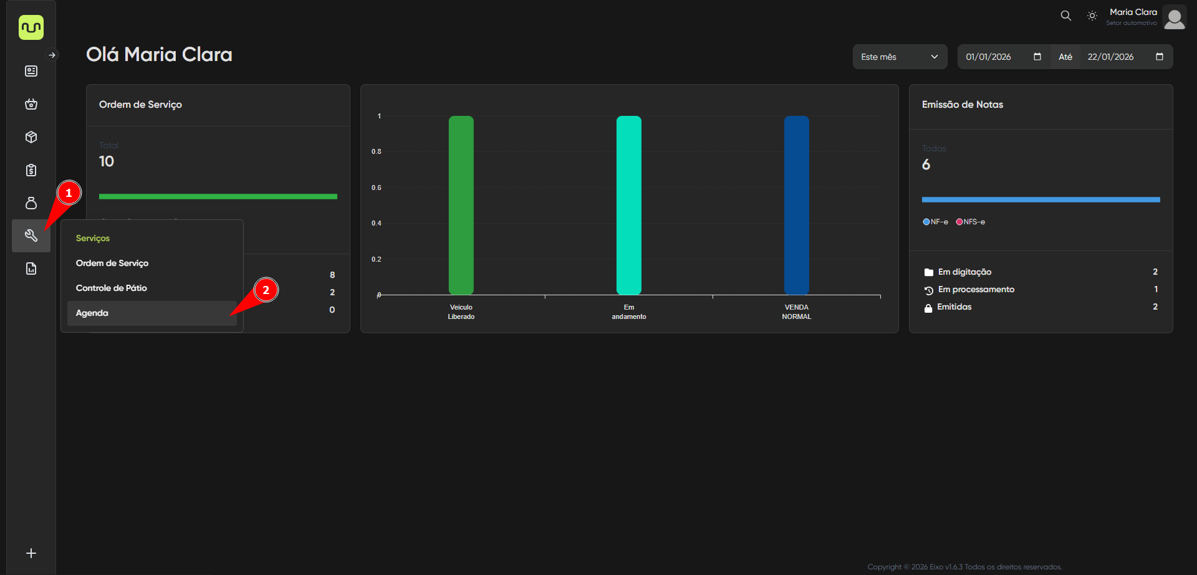Open the reports document chart icon
Screen dimensions: 1197x575
click(x=31, y=268)
